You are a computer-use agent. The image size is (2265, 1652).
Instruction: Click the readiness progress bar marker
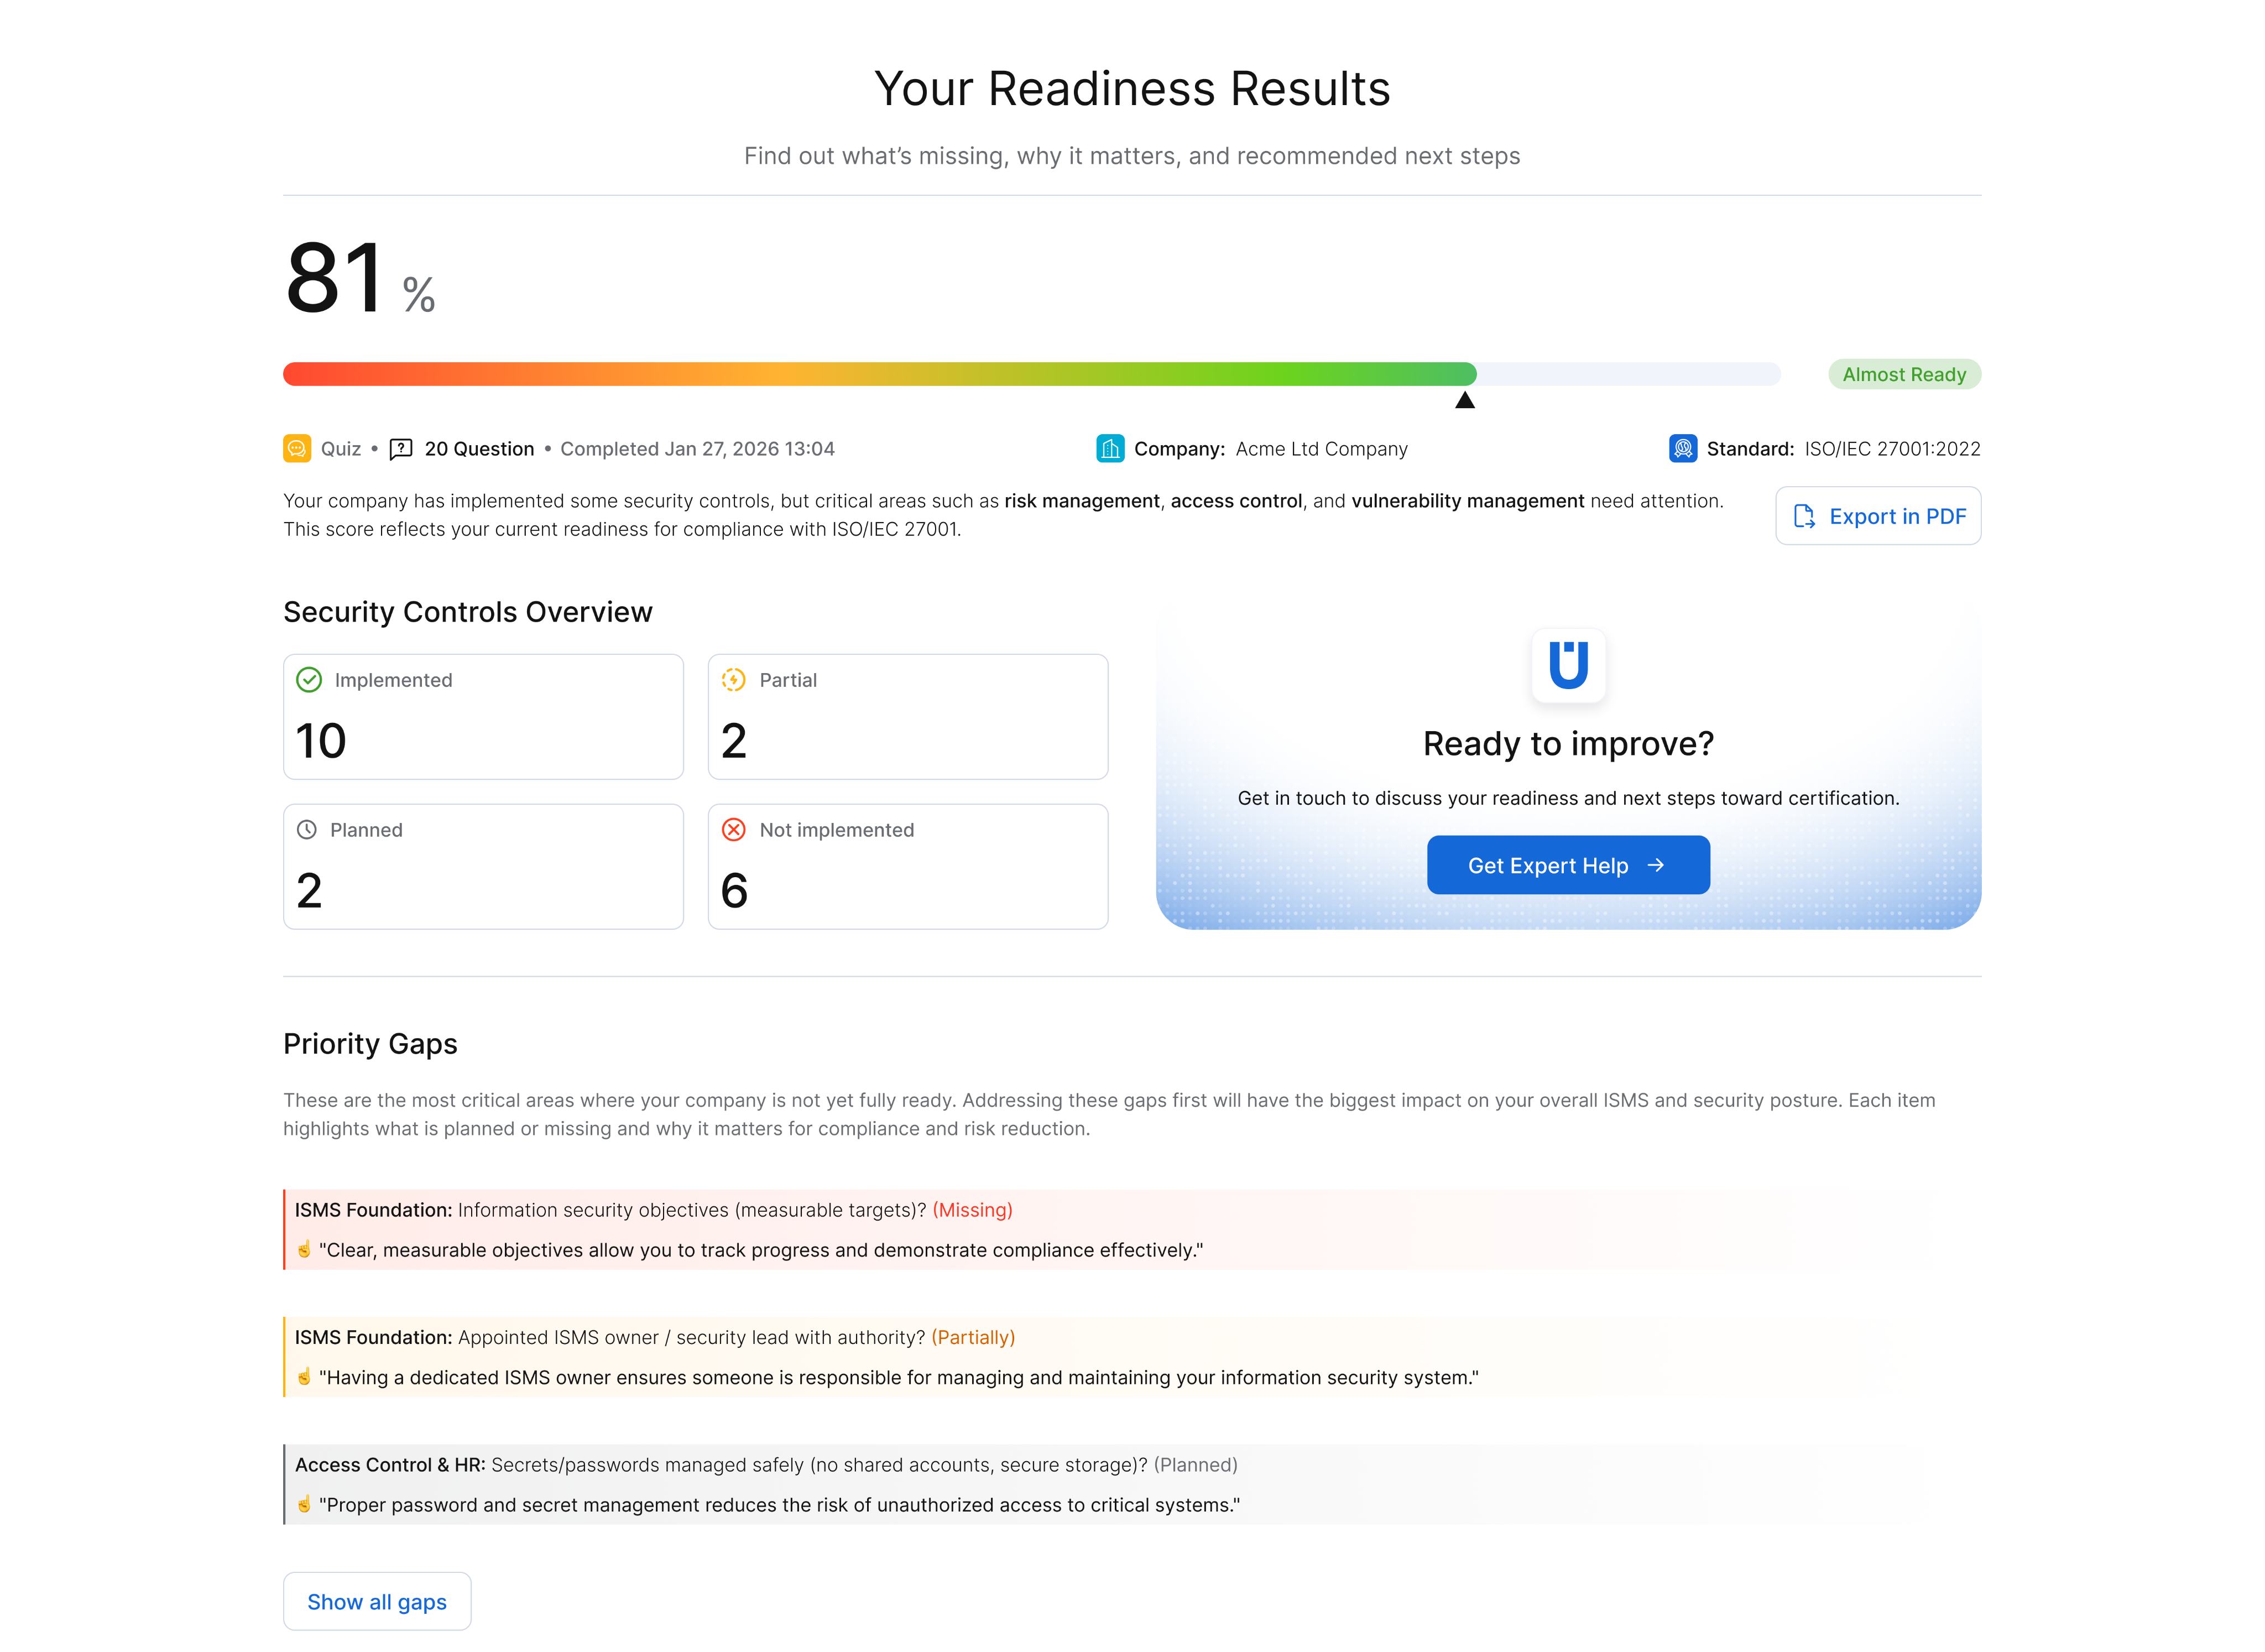coord(1465,399)
